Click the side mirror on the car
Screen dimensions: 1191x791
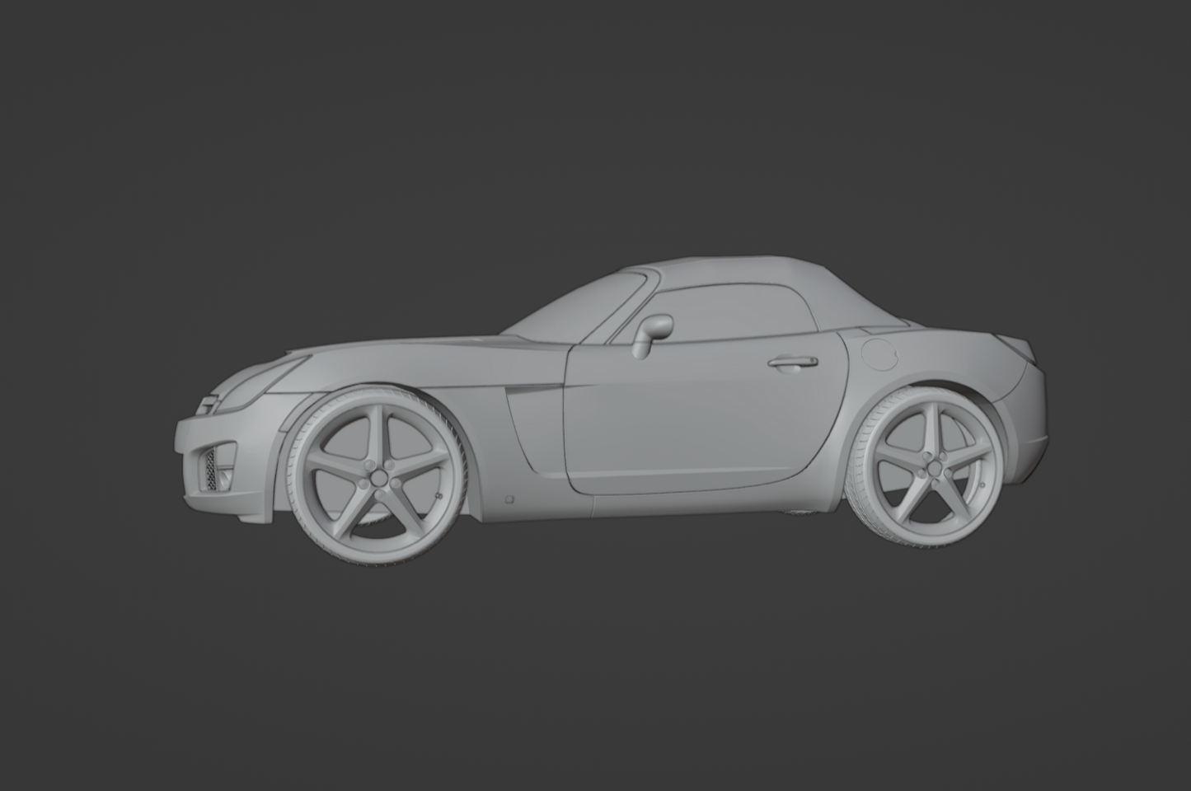[x=651, y=335]
